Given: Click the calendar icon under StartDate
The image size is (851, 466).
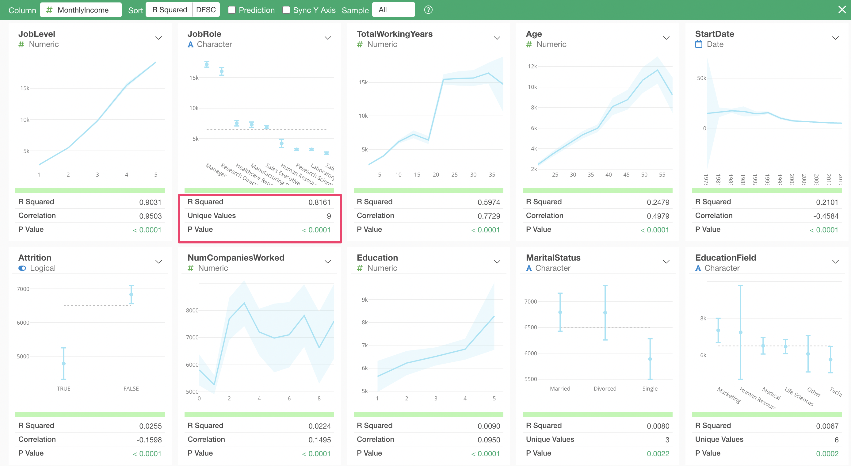Looking at the screenshot, I should click(x=699, y=44).
